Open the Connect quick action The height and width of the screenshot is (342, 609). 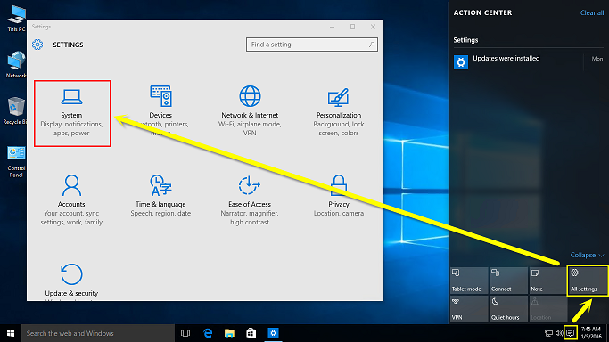[x=508, y=280]
